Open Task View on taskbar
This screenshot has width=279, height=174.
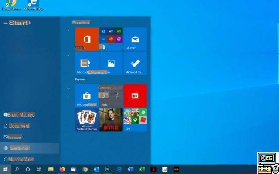(39, 169)
